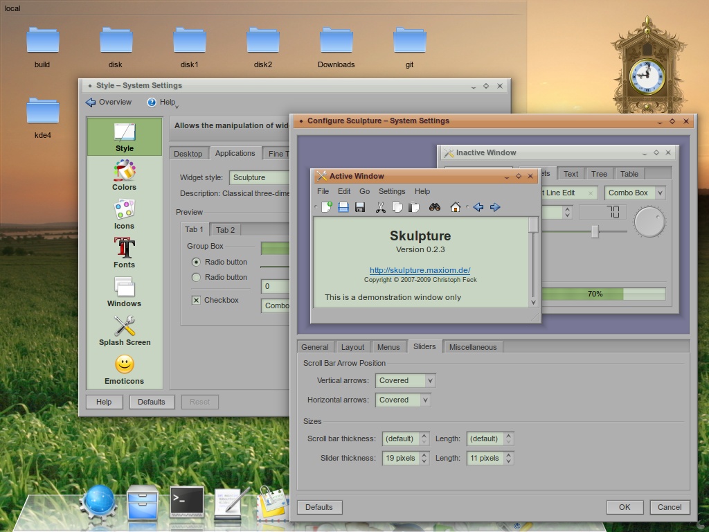Launch the globe web browser from dock
The width and height of the screenshot is (709, 532).
point(100,502)
